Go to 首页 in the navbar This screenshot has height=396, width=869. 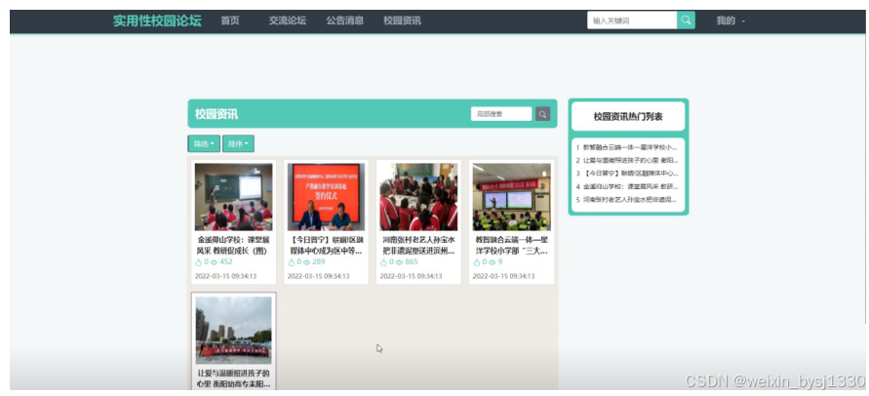[230, 21]
